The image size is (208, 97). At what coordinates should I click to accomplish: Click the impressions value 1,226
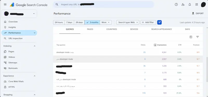pos(164,66)
